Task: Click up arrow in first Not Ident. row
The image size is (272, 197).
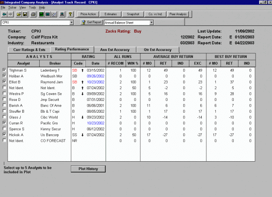Action: (x=82, y=88)
